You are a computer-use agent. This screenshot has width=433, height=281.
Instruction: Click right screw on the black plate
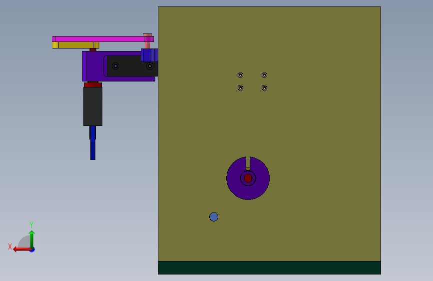150,66
